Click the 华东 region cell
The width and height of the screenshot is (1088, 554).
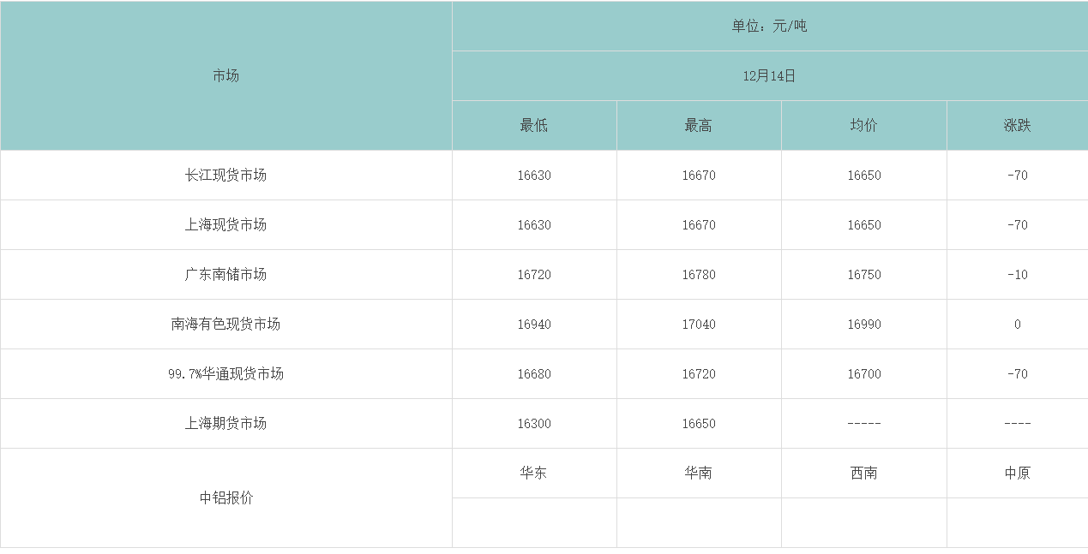(533, 473)
